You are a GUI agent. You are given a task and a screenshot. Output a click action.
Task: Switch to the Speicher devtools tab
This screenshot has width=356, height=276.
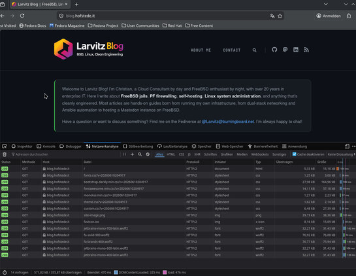pyautogui.click(x=202, y=147)
